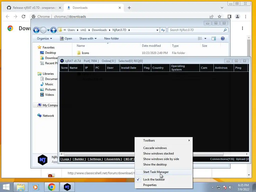Open the njRAT Settings link

point(95,159)
